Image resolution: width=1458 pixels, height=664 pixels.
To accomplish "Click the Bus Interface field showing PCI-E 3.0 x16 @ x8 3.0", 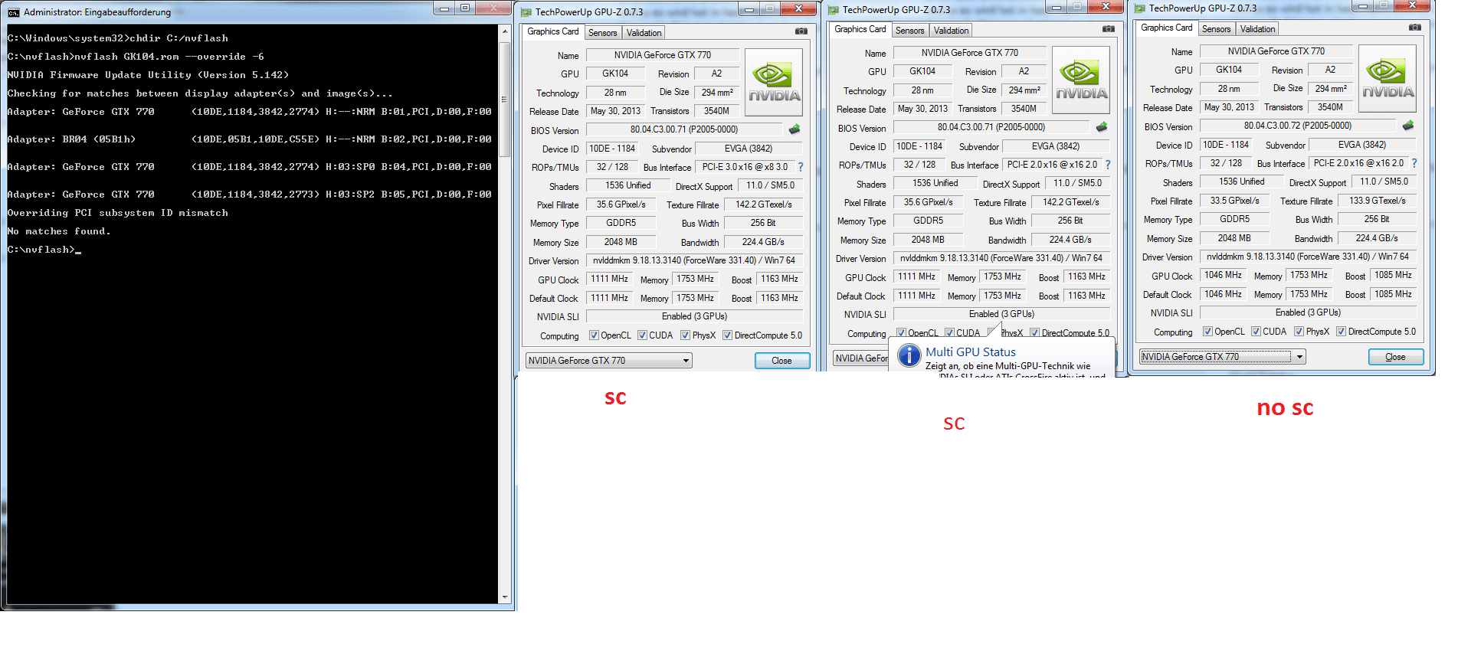I will 745,167.
